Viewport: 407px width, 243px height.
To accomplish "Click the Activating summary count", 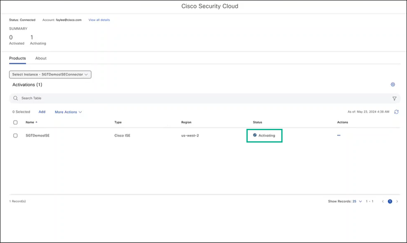I will pyautogui.click(x=32, y=37).
